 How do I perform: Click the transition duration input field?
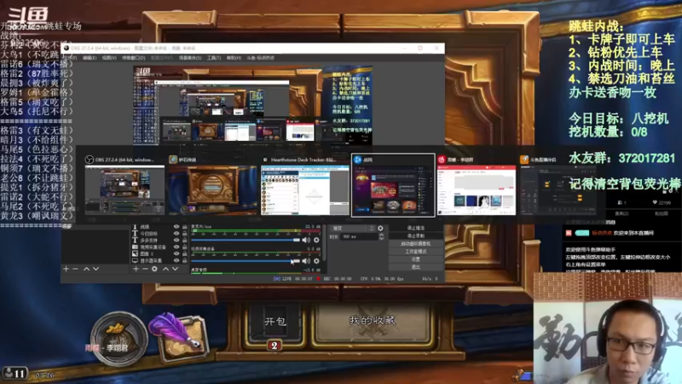point(359,236)
